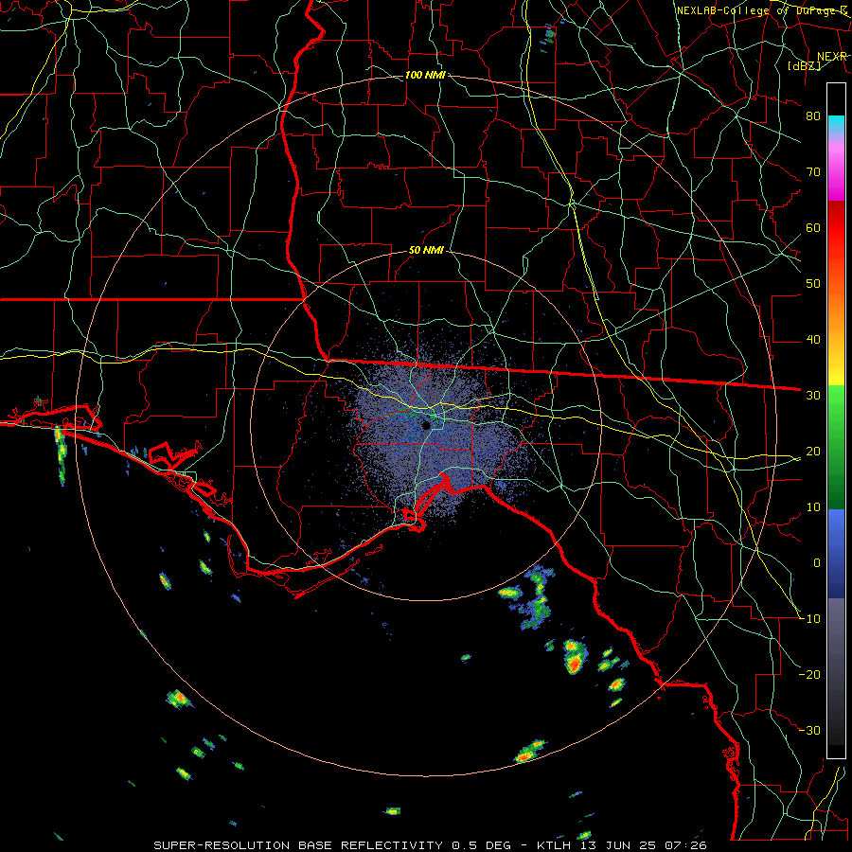
Task: Click the 30 value on the dBZ scale
Action: pos(813,396)
